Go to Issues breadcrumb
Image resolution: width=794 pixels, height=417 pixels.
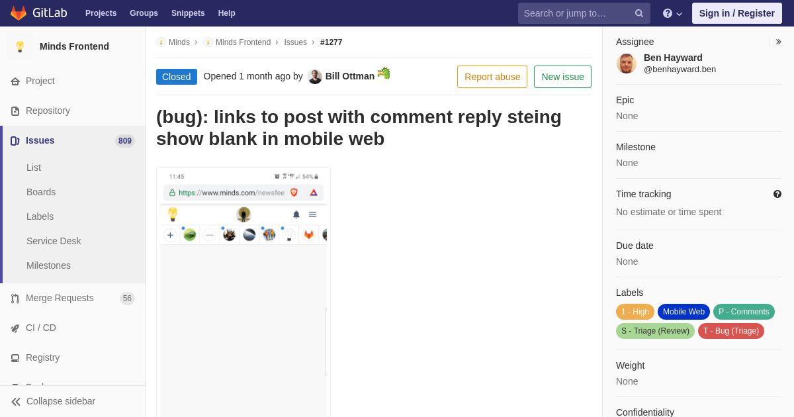[295, 42]
